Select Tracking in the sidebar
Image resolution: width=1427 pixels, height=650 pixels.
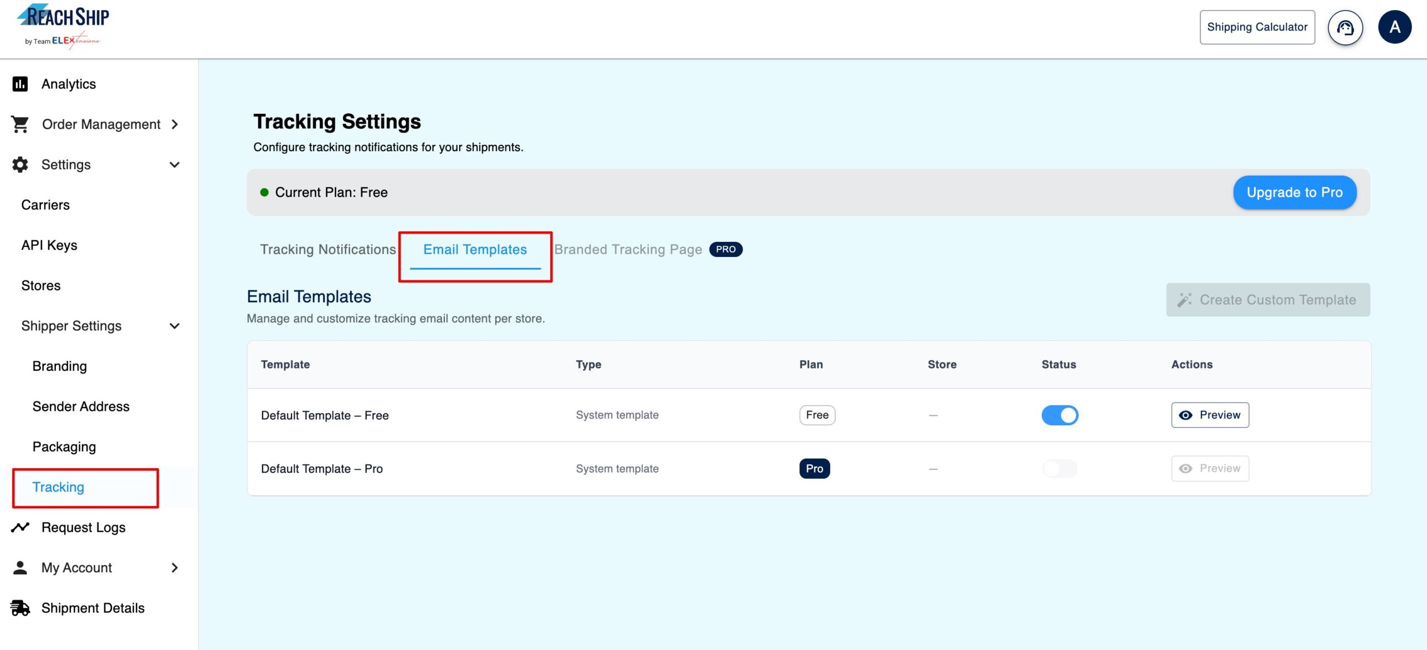pyautogui.click(x=58, y=487)
